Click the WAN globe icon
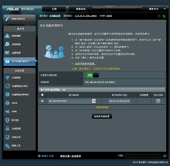This screenshot has height=166, width=170. pos(7,94)
